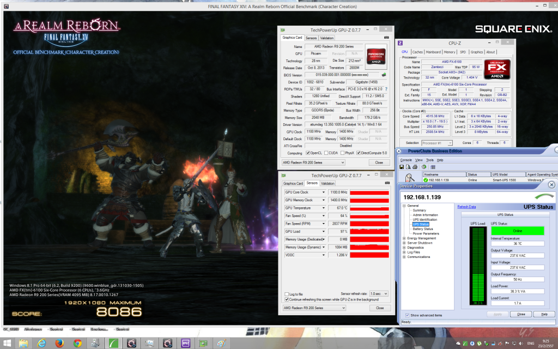Switch to Sensors tab in upper GPU-Z window

[x=311, y=38]
